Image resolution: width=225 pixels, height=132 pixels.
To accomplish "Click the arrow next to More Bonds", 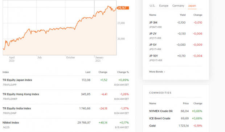I will click(165, 72).
